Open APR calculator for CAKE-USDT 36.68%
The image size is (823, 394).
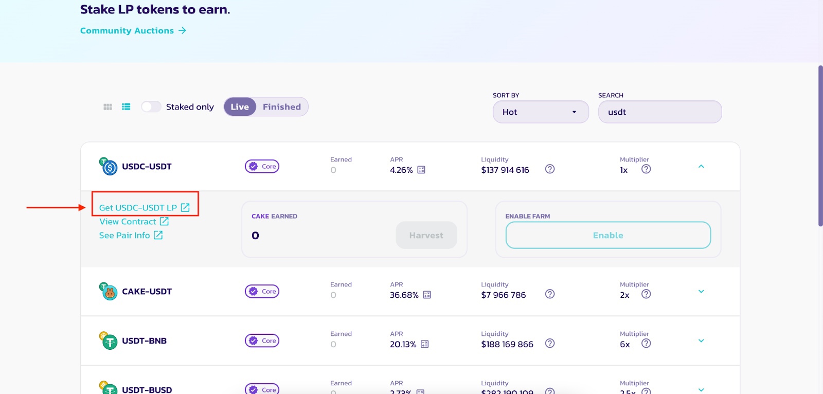427,295
